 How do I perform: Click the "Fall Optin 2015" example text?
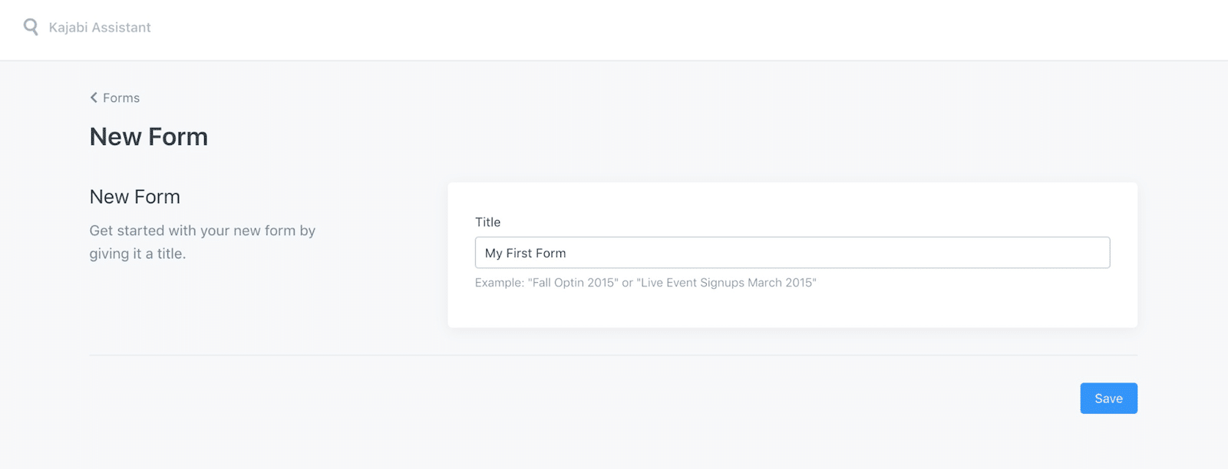click(573, 283)
